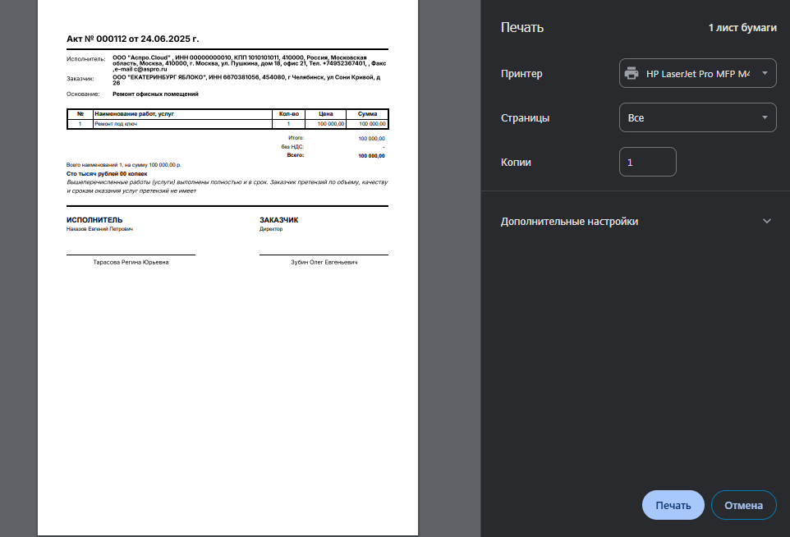790x537 pixels.
Task: Click the Ремонт офисных помещений basis text
Action: click(155, 94)
